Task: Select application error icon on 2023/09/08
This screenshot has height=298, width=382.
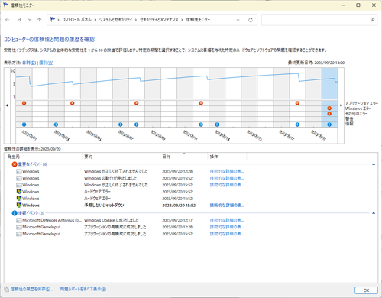Action: coord(137,103)
